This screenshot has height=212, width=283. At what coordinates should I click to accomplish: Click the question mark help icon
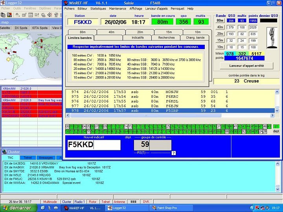click(x=173, y=153)
